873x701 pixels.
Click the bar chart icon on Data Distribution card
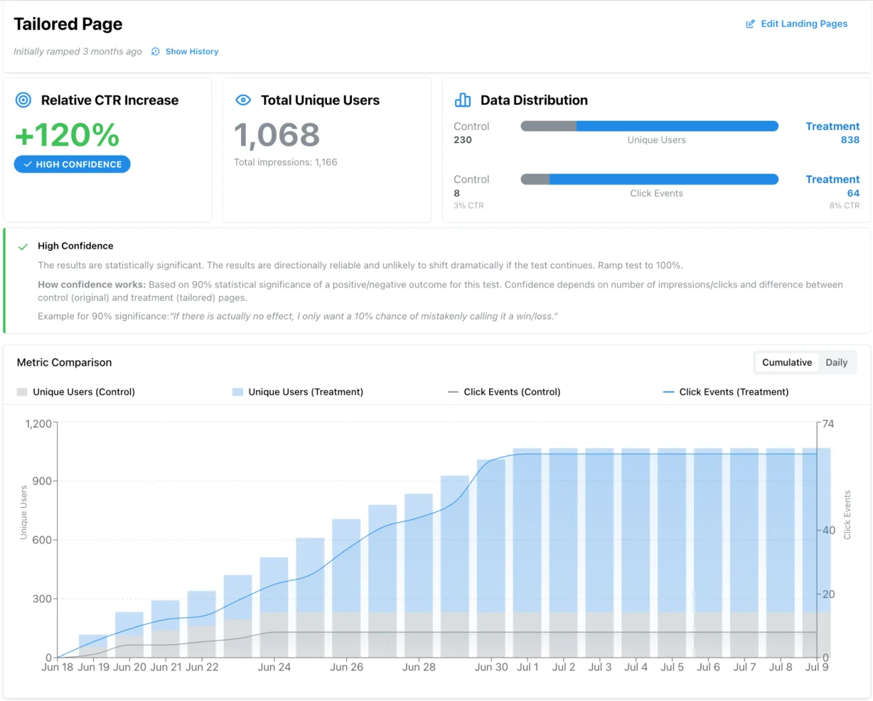tap(463, 100)
